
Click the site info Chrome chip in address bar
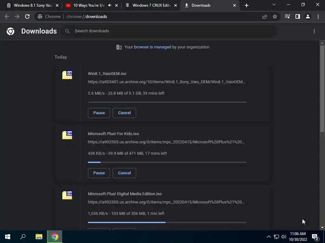50,16
